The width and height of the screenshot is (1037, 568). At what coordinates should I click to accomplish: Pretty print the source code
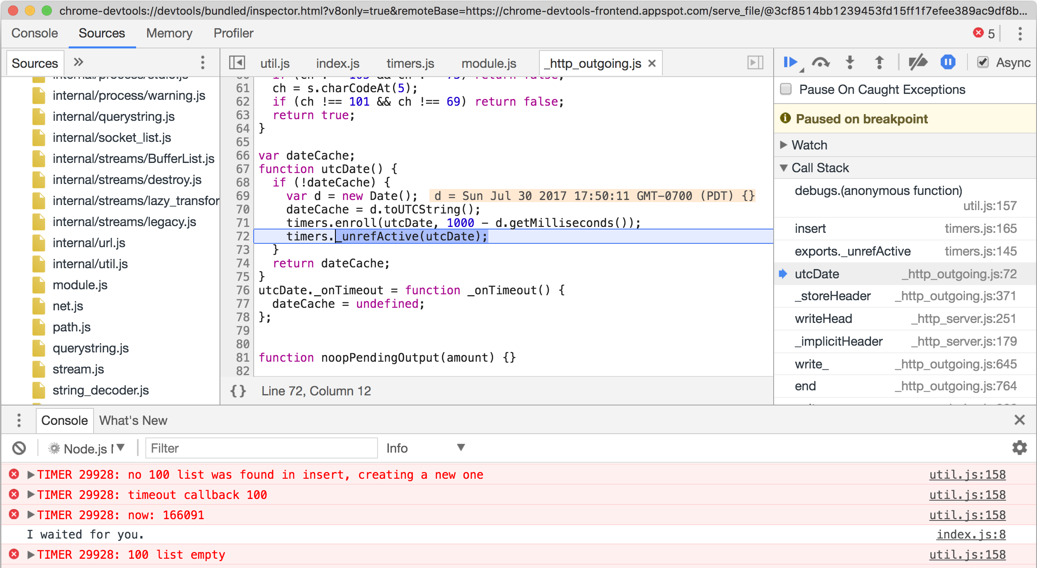[238, 391]
